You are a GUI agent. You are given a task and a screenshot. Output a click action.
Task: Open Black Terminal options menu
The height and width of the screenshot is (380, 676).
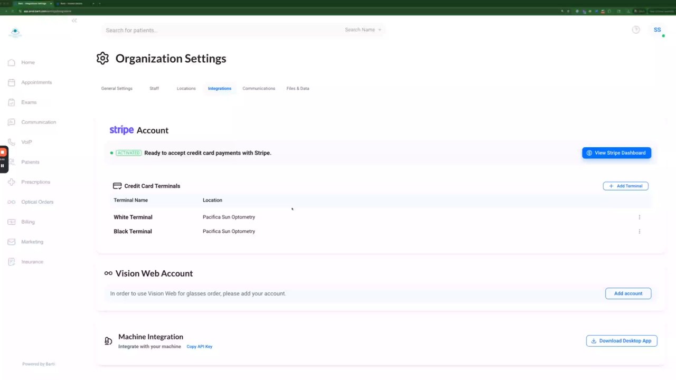639,231
